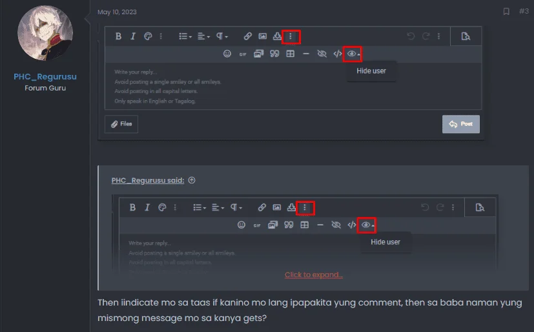Open alignment dropdown in quoted editor
The image size is (534, 332).
(x=218, y=207)
